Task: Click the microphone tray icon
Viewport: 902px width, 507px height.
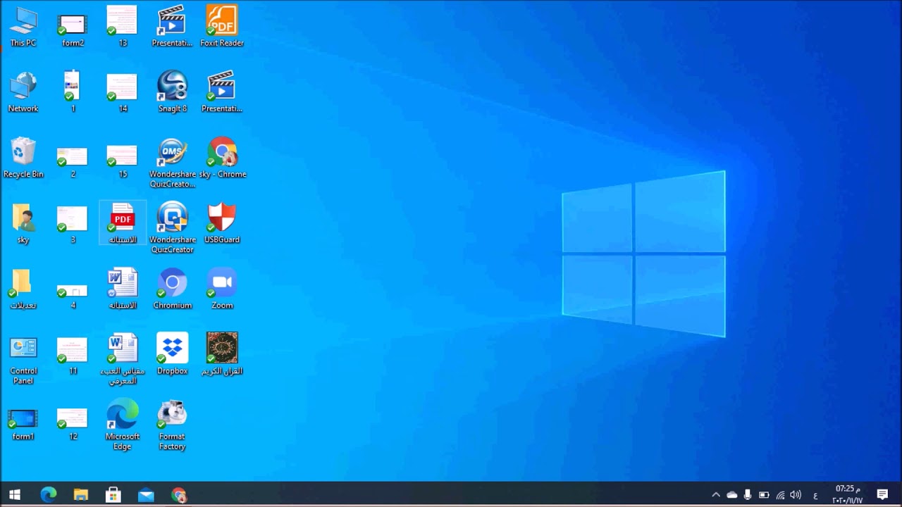Action: point(748,494)
